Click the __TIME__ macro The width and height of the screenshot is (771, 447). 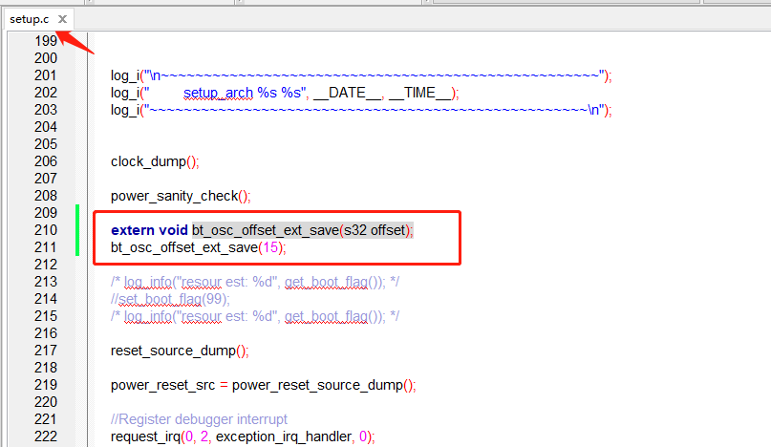tap(420, 93)
